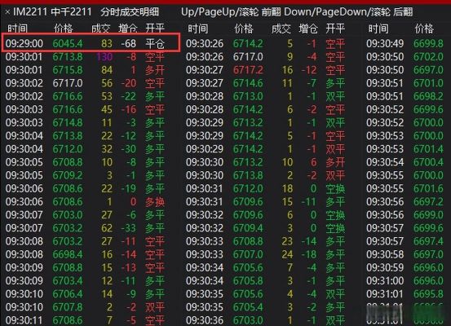Select price 6697.4
Screen dimensions: 451x326
tap(428, 241)
